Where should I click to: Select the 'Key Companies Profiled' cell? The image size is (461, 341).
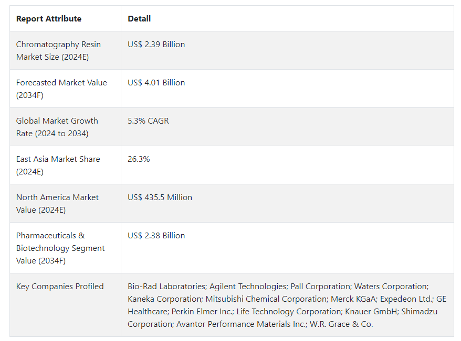click(x=60, y=287)
